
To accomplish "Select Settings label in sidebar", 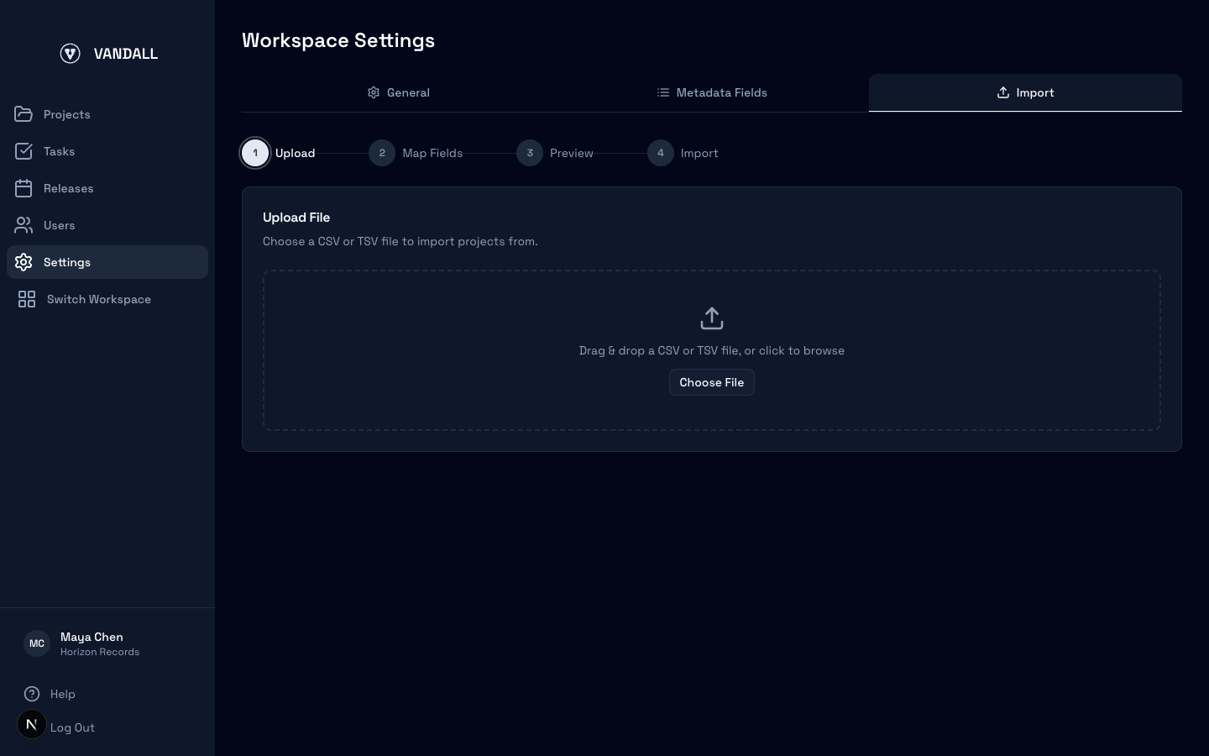I will click(67, 262).
